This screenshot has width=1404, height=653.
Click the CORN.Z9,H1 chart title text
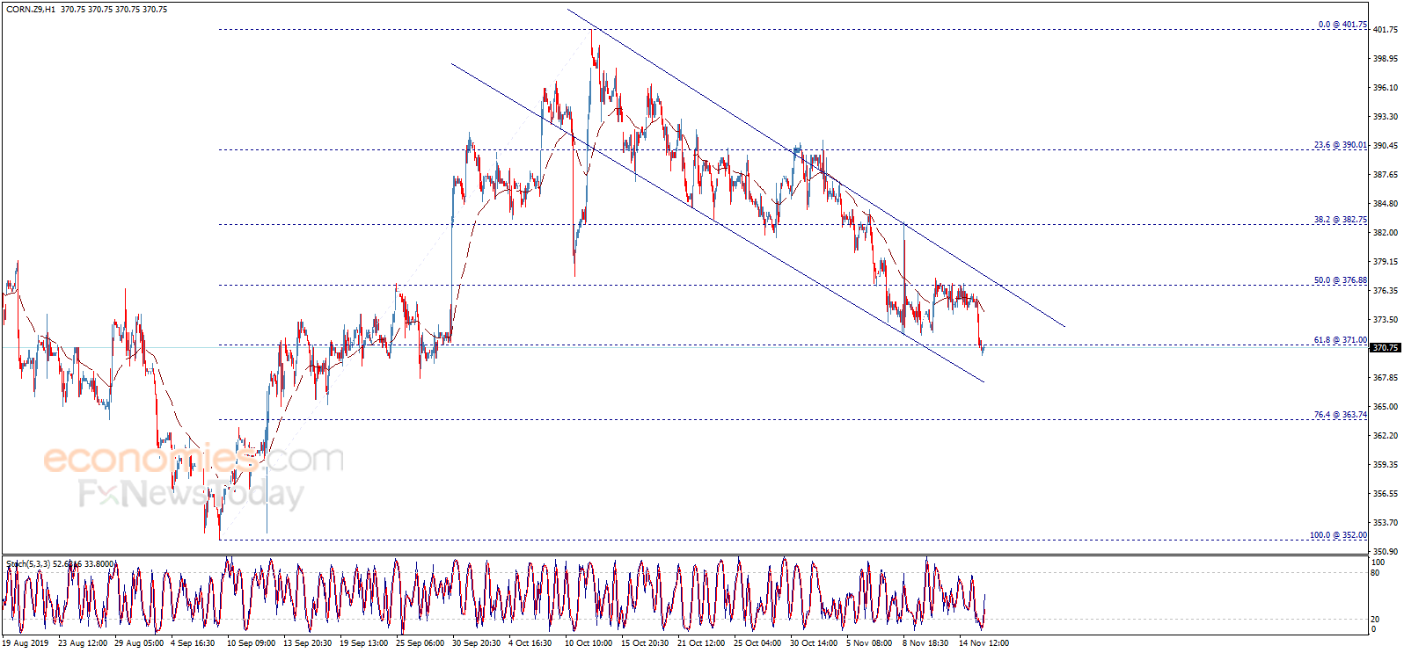87,10
